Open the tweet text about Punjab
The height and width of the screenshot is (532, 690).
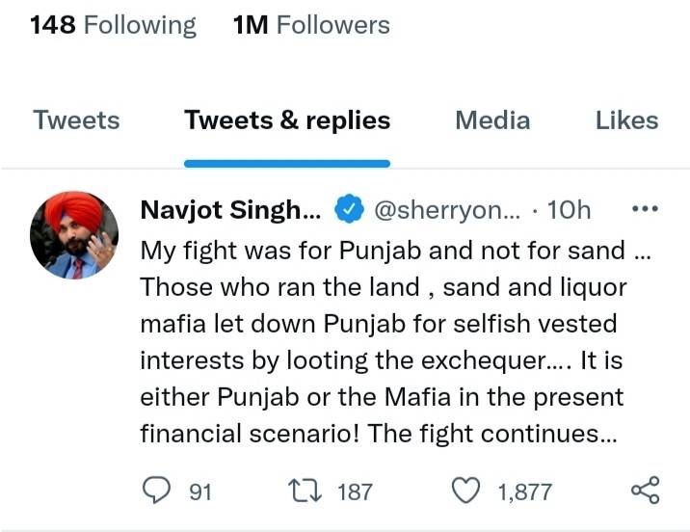395,342
